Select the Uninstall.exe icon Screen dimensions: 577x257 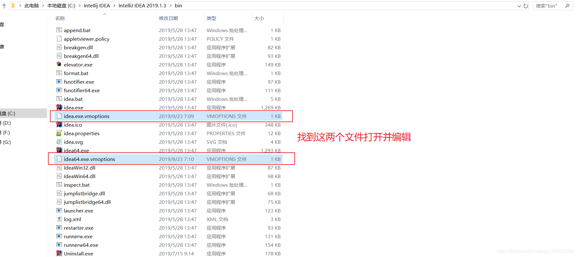(59, 254)
